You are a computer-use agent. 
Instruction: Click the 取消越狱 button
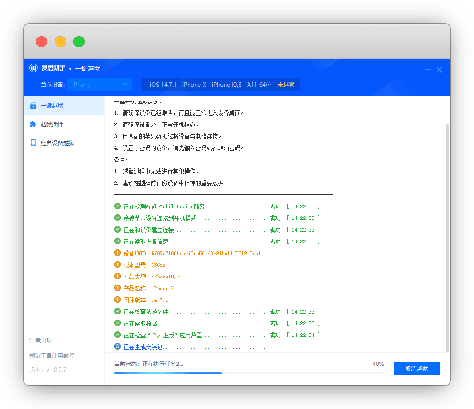point(416,368)
